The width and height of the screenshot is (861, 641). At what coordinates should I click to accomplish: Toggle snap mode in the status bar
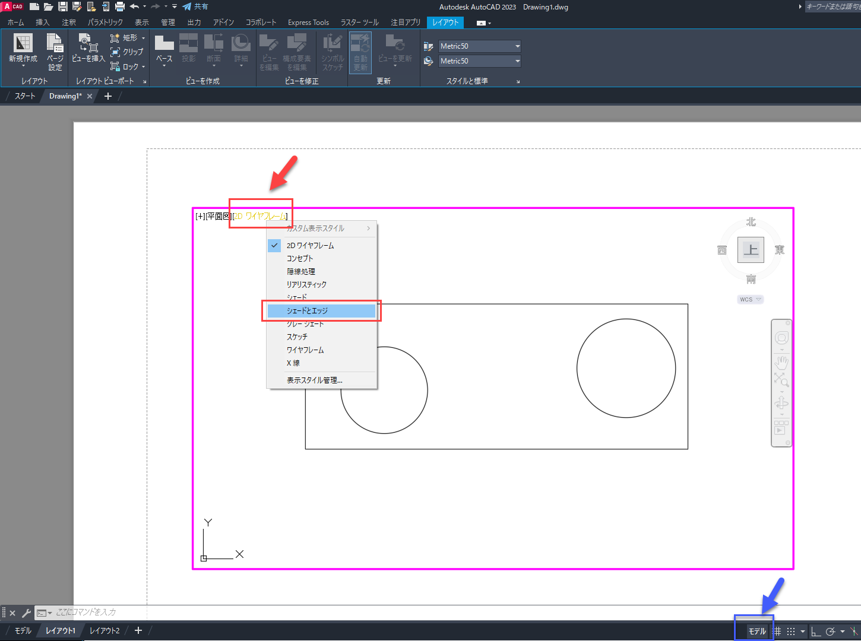click(x=790, y=631)
